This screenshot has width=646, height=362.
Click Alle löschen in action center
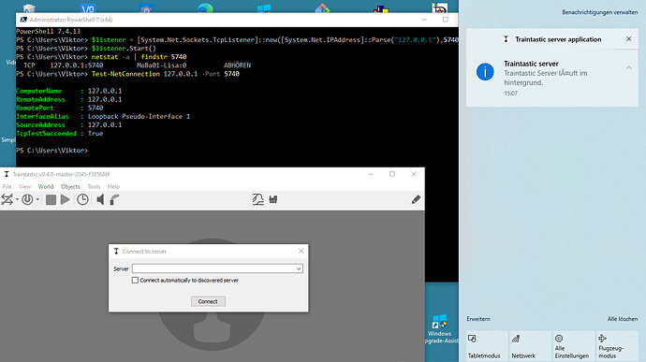pyautogui.click(x=622, y=319)
